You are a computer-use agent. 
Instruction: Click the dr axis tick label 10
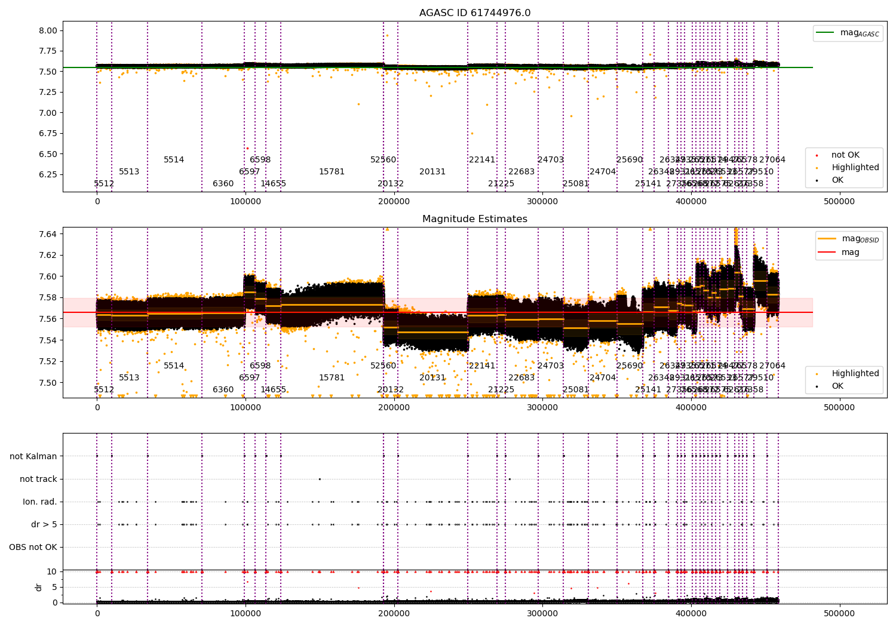52,572
